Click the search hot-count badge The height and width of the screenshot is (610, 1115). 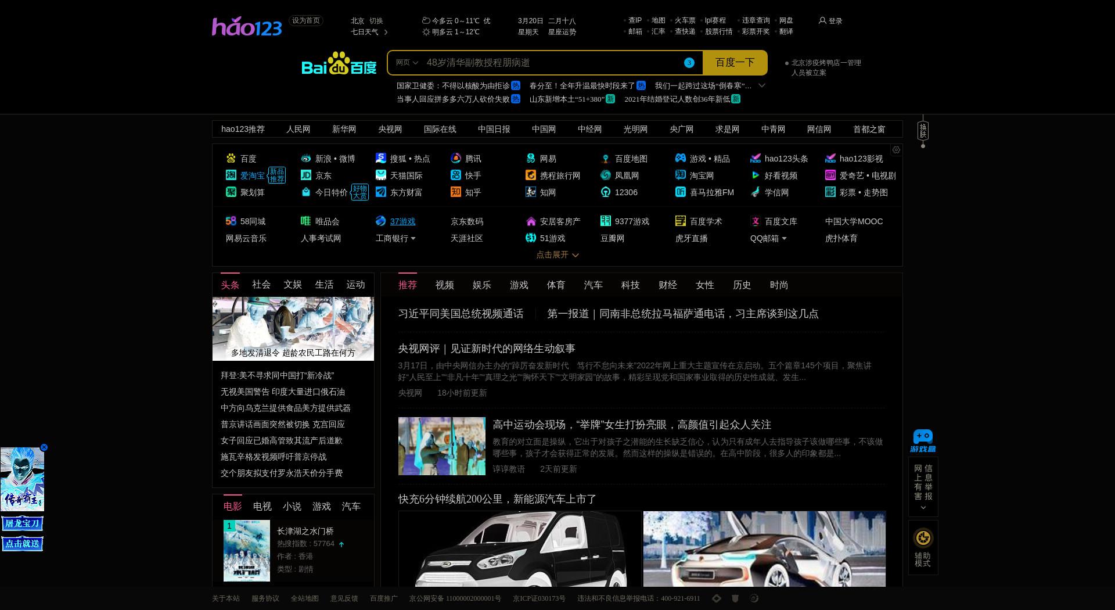(x=689, y=63)
